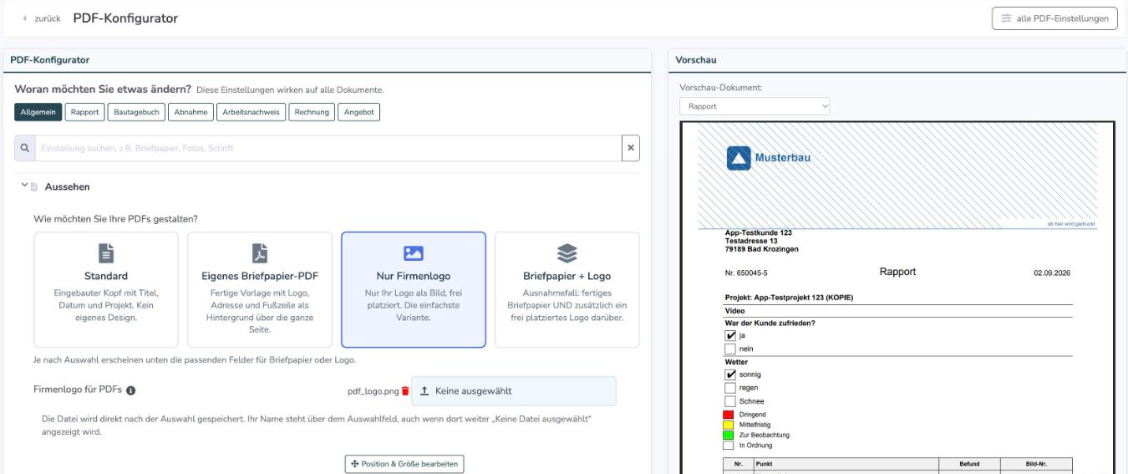
Task: Focus the Einstellung suchen search field
Action: point(328,148)
